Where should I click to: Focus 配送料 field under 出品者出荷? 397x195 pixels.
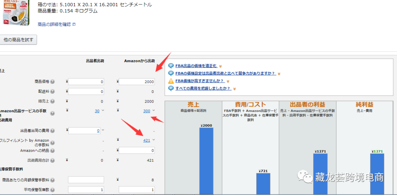point(86,91)
